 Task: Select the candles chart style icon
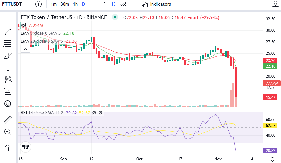click(113, 4)
